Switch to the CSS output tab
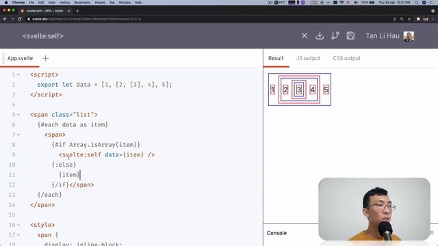 pyautogui.click(x=347, y=58)
